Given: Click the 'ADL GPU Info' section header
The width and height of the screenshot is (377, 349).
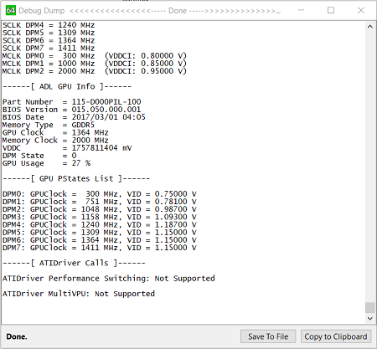Looking at the screenshot, I should click(67, 86).
